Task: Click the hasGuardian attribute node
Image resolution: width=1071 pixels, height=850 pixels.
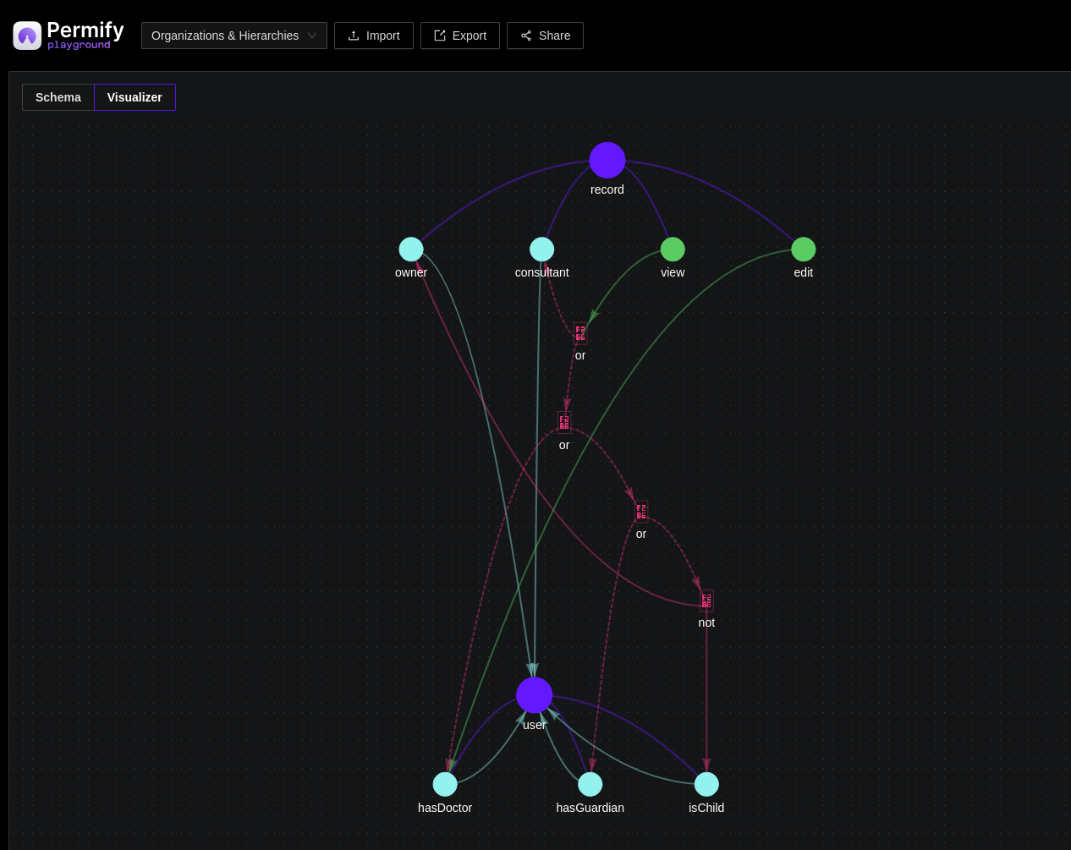Action: click(590, 784)
